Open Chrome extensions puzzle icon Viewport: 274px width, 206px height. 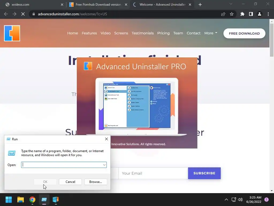242,14
